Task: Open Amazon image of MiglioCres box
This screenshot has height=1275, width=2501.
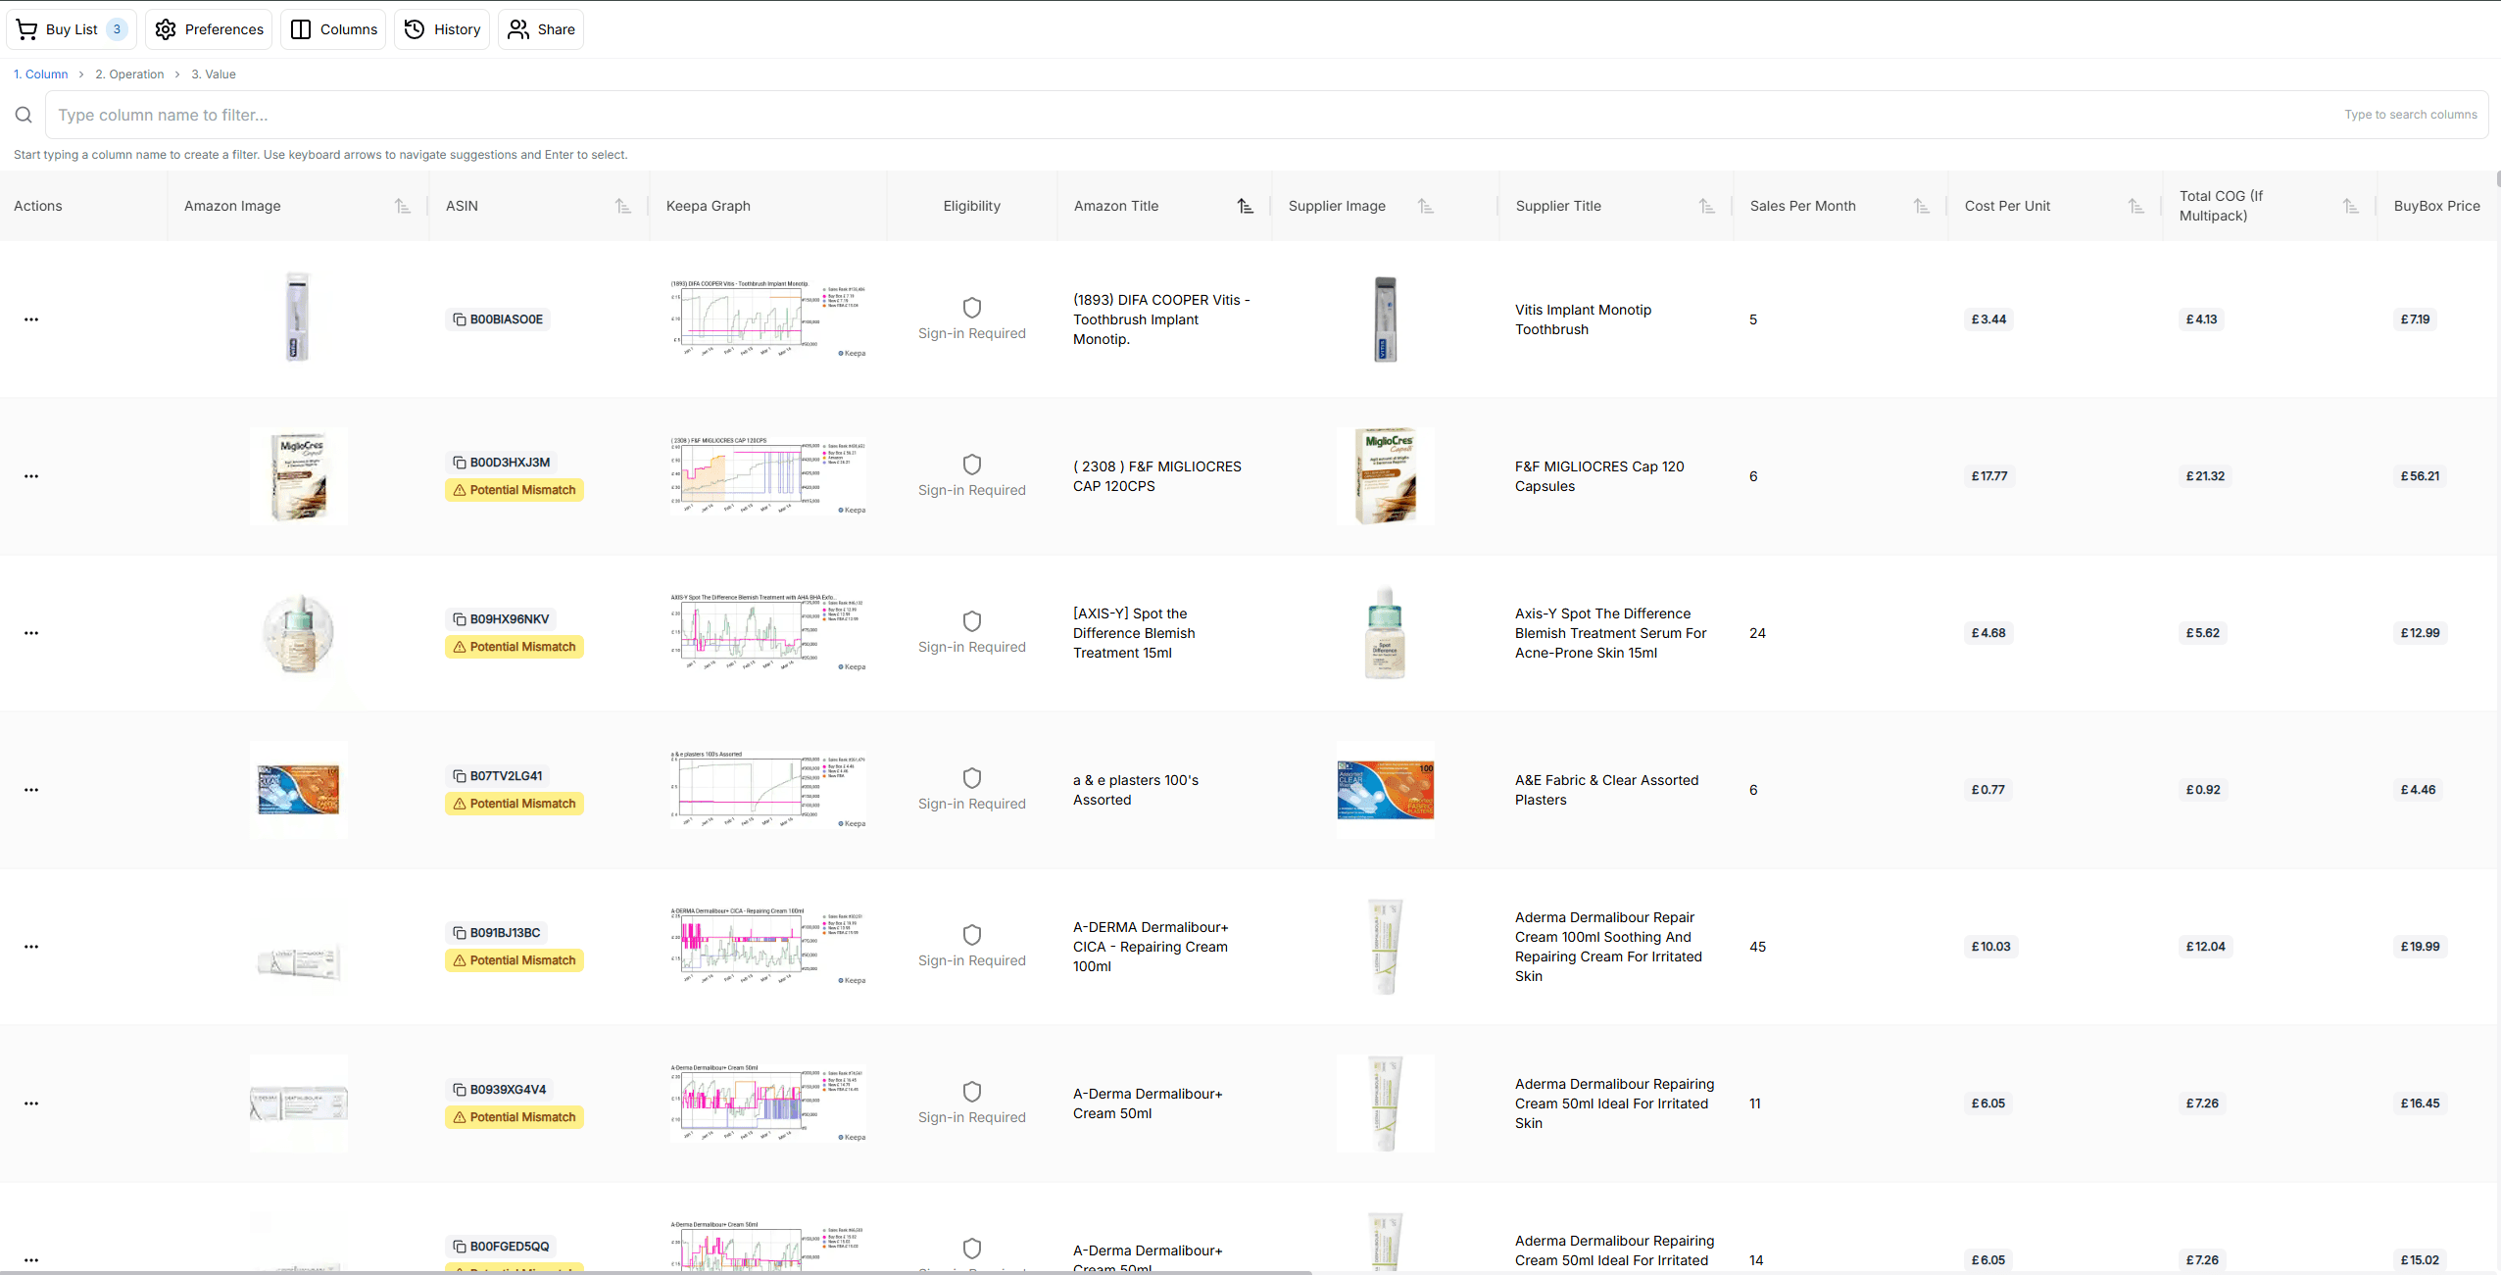Action: click(298, 476)
